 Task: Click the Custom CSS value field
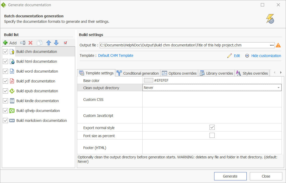(212, 99)
